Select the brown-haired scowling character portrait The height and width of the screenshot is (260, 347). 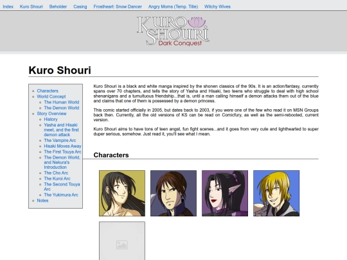173,193
